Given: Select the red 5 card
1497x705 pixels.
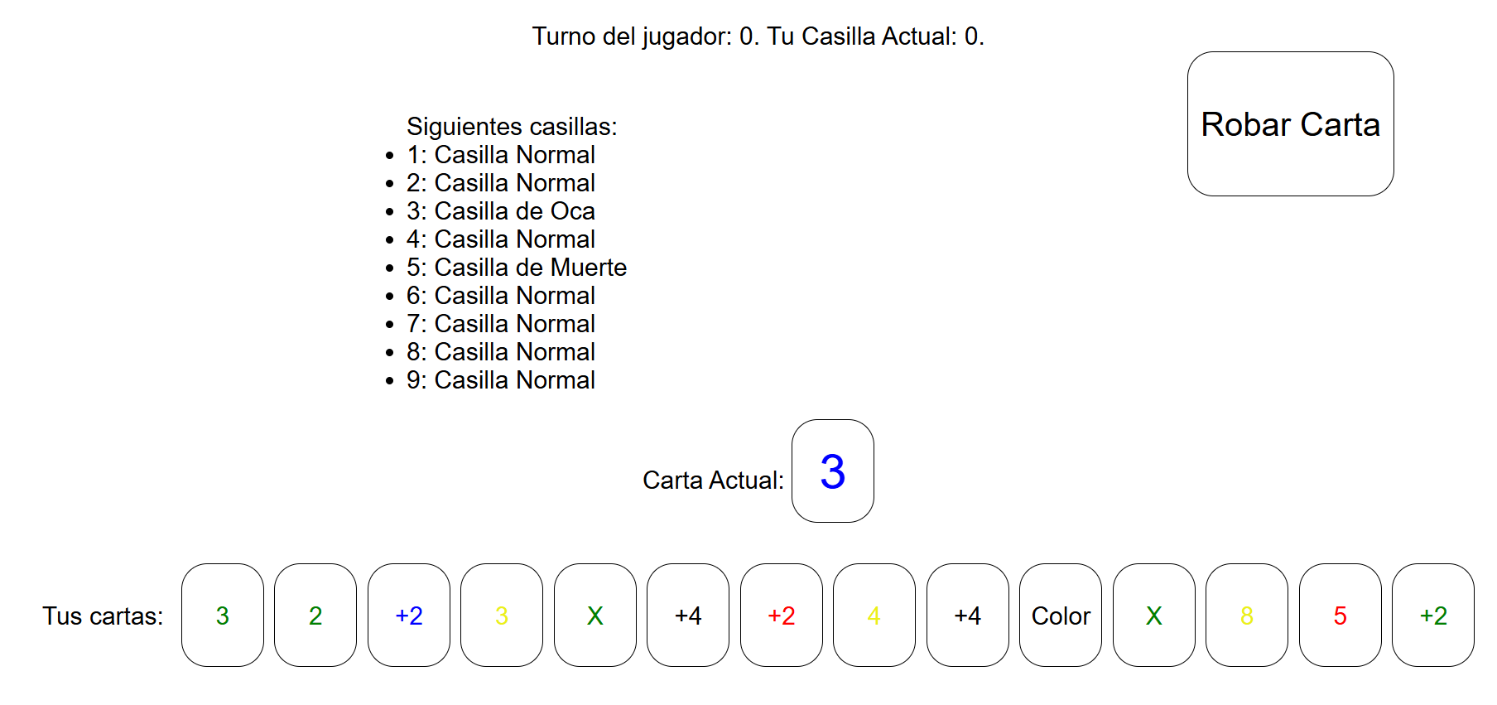Looking at the screenshot, I should tap(1341, 616).
